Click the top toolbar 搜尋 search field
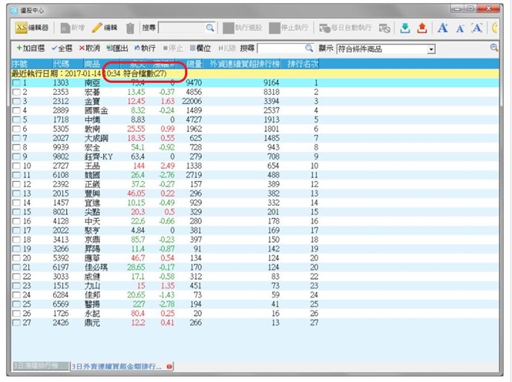512x382 pixels. (x=181, y=27)
